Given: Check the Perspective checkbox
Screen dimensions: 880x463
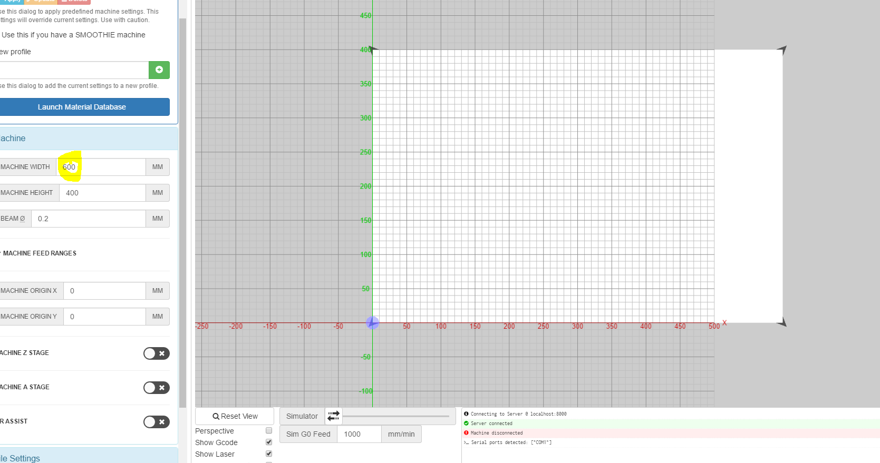Looking at the screenshot, I should [269, 431].
